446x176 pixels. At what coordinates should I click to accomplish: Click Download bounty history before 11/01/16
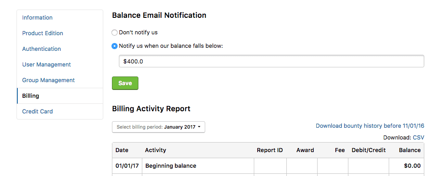coord(370,126)
